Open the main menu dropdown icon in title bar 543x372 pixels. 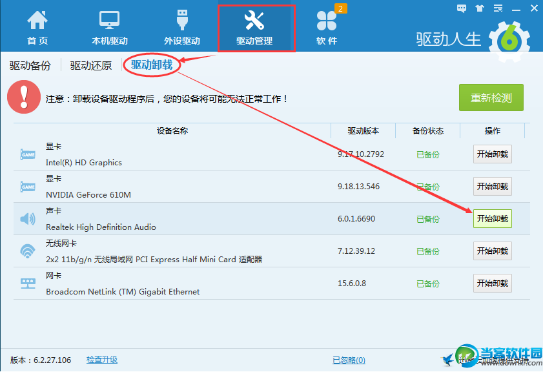tap(498, 8)
